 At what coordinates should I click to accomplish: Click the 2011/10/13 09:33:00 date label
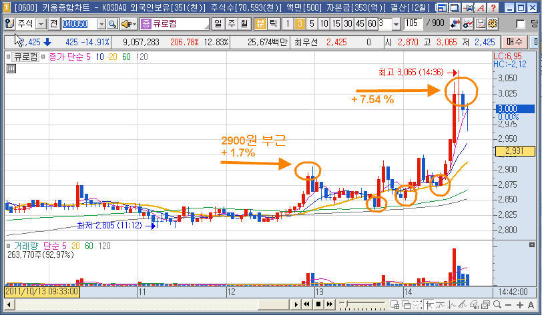click(x=42, y=292)
